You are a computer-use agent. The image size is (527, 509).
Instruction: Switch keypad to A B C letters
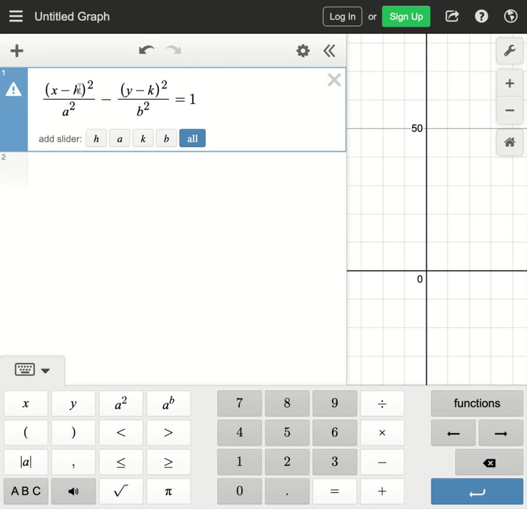click(x=26, y=491)
